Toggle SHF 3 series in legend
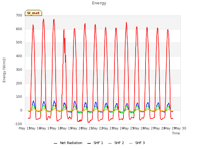 click(137, 143)
